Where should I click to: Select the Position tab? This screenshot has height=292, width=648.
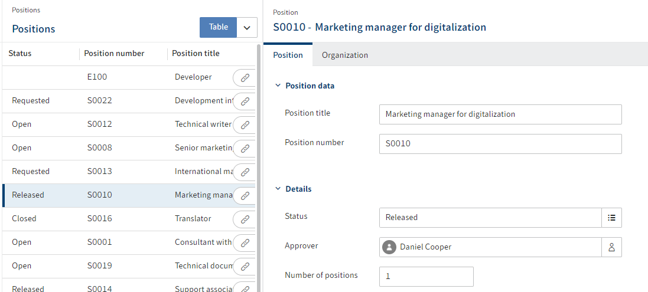coord(288,55)
